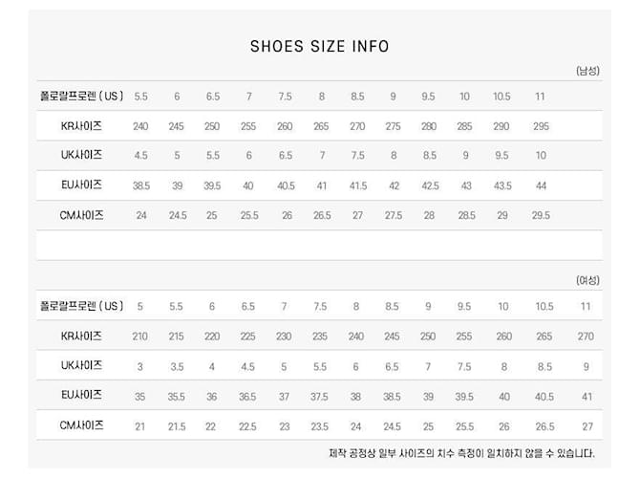Select the men's (남성) section label

(x=587, y=71)
